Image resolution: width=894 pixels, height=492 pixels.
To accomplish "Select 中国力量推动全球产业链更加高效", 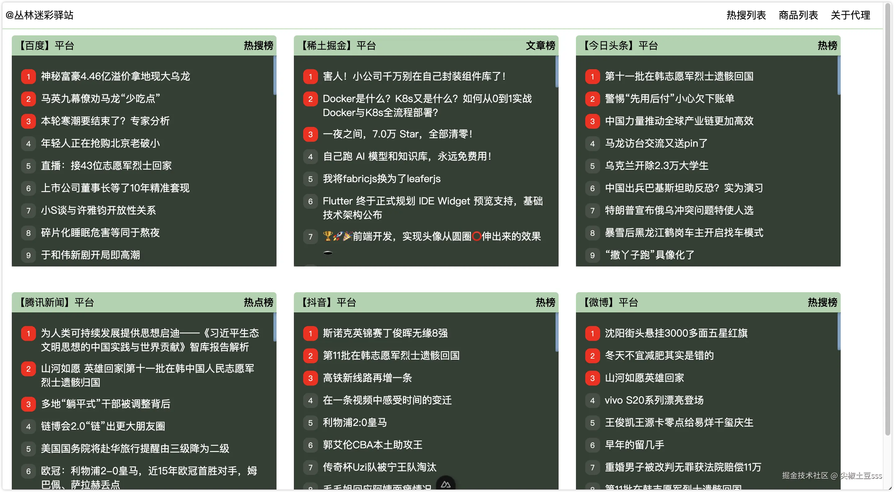I will 679,121.
